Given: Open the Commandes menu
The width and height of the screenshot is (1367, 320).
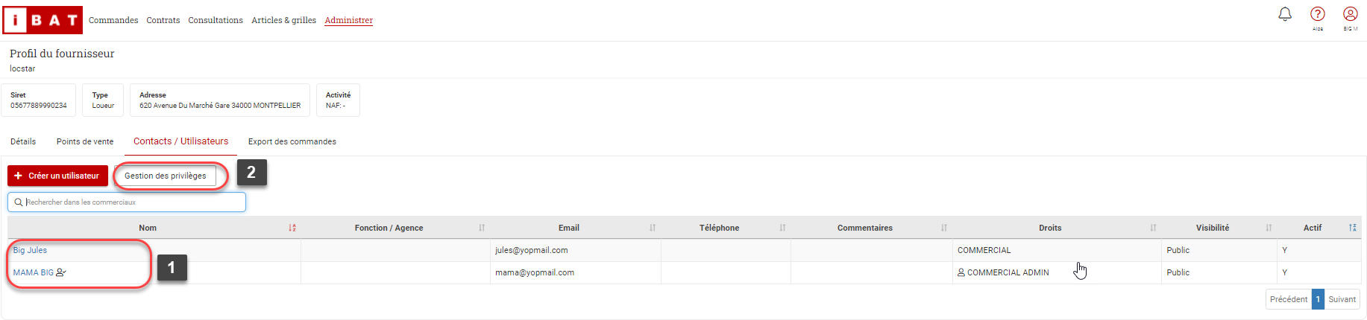Looking at the screenshot, I should pos(113,20).
